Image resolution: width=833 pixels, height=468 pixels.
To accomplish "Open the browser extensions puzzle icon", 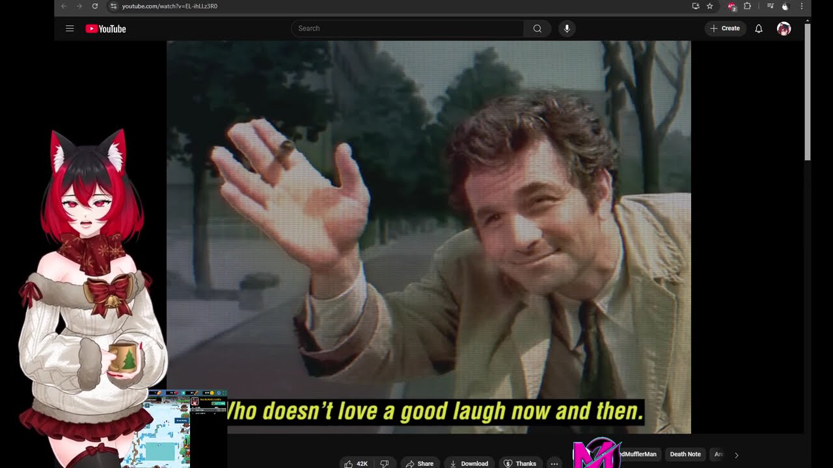I will (x=747, y=6).
